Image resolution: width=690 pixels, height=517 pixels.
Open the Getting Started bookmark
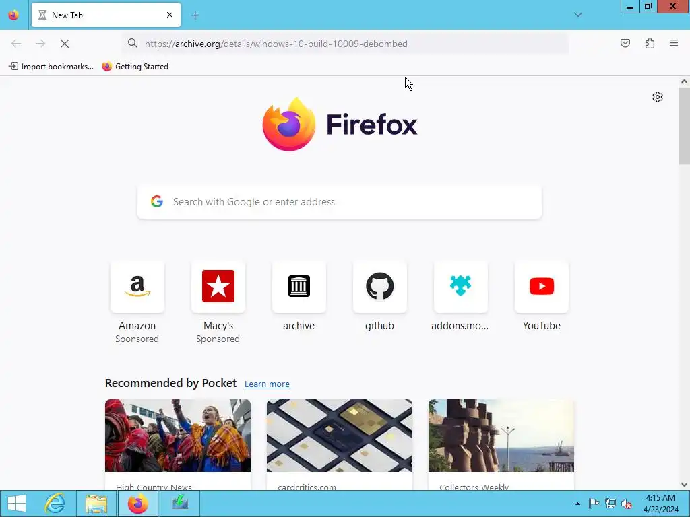pyautogui.click(x=135, y=67)
